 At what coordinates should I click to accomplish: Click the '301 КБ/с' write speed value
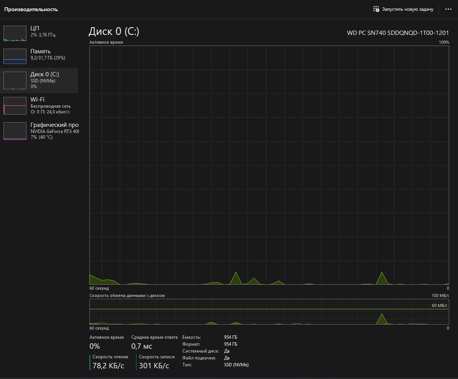[154, 366]
